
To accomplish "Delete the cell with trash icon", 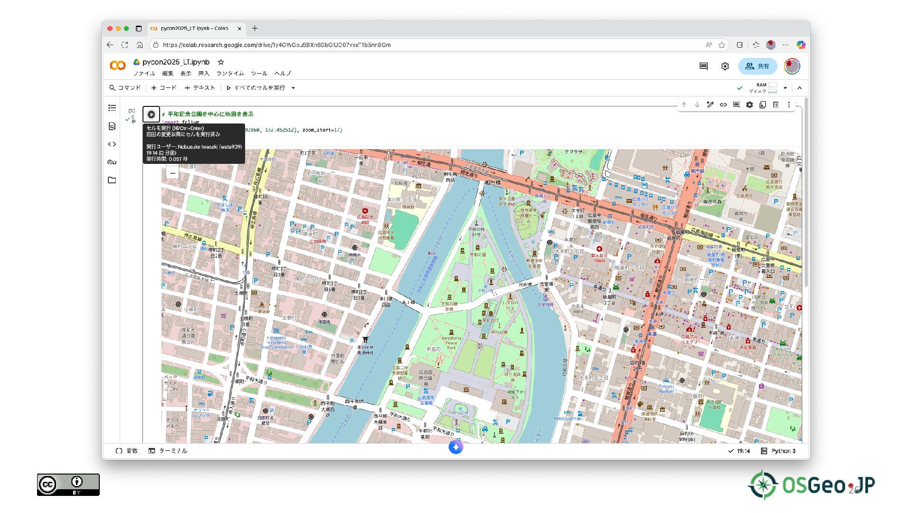I will [776, 104].
